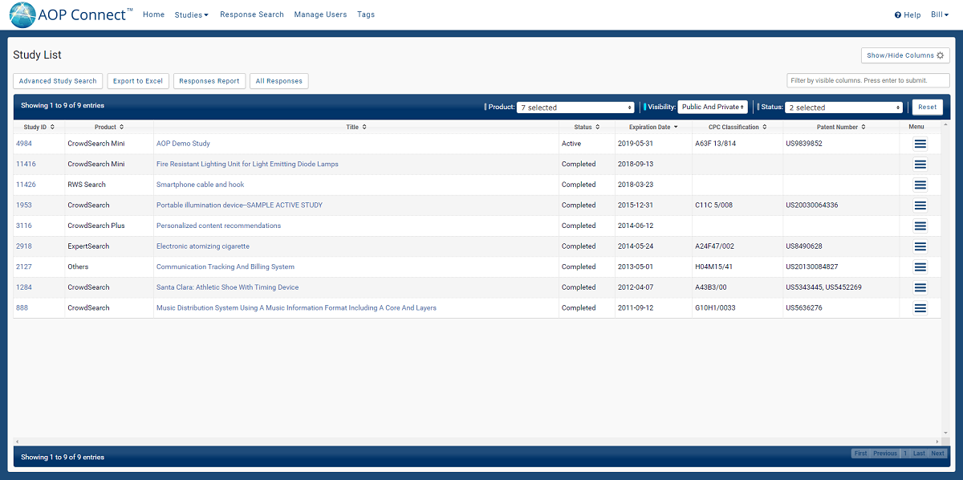
Task: Click Show/Hide Columns button
Action: coord(905,55)
